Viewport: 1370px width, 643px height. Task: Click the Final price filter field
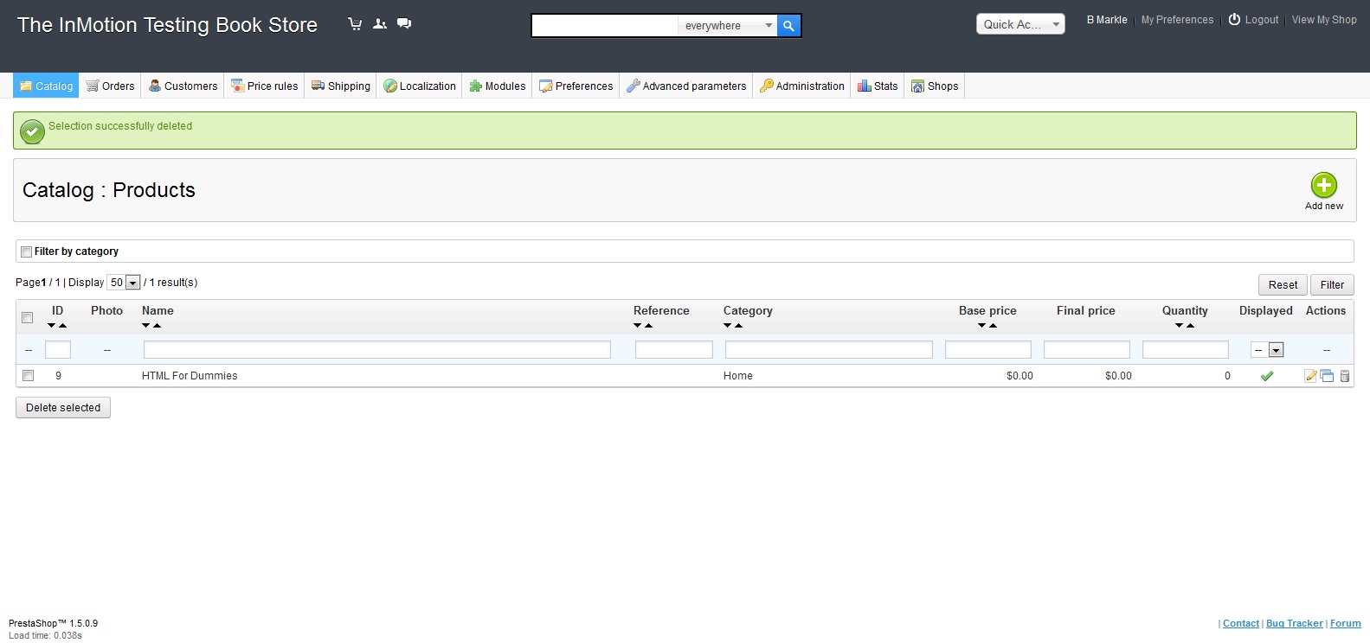click(1087, 350)
